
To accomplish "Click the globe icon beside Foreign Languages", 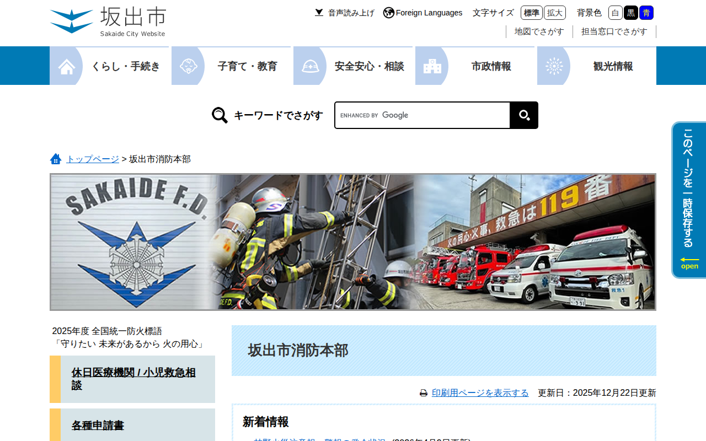I will coord(389,13).
